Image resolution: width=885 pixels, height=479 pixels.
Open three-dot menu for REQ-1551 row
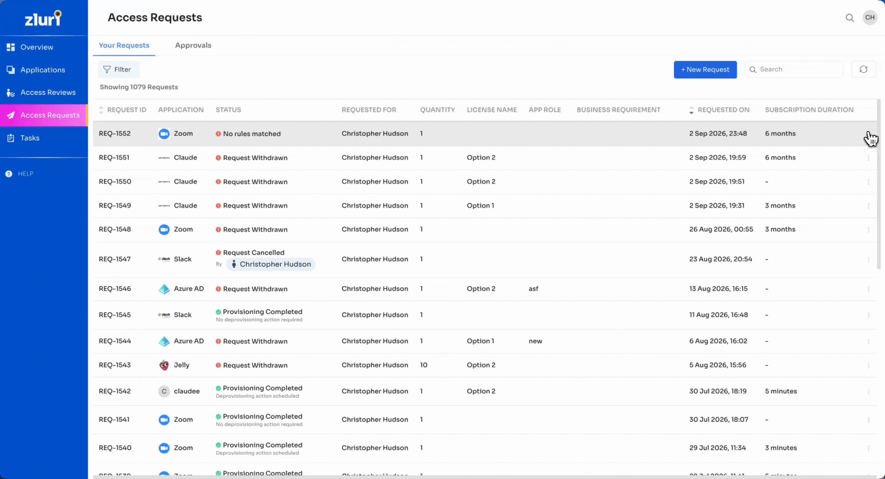click(868, 158)
